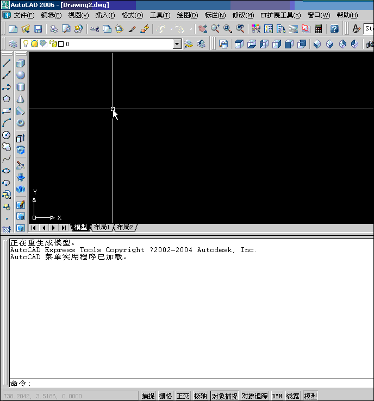Image resolution: width=374 pixels, height=401 pixels.
Task: Select the Spline tool
Action: coord(7,159)
